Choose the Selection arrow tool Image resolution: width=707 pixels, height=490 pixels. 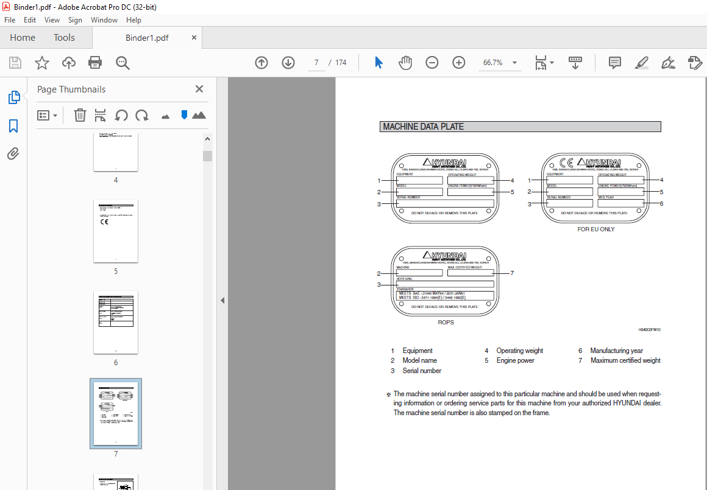click(x=378, y=63)
